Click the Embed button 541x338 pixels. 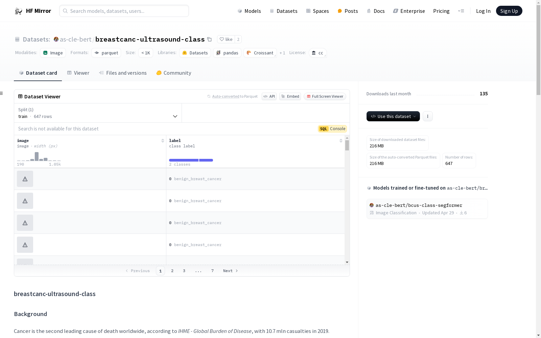coord(290,96)
